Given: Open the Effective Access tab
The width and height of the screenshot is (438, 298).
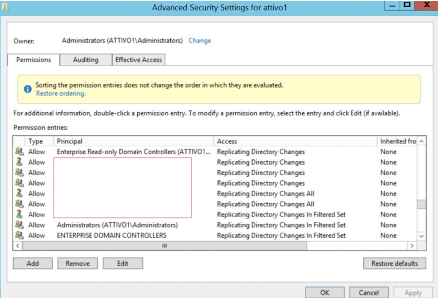Looking at the screenshot, I should 139,60.
